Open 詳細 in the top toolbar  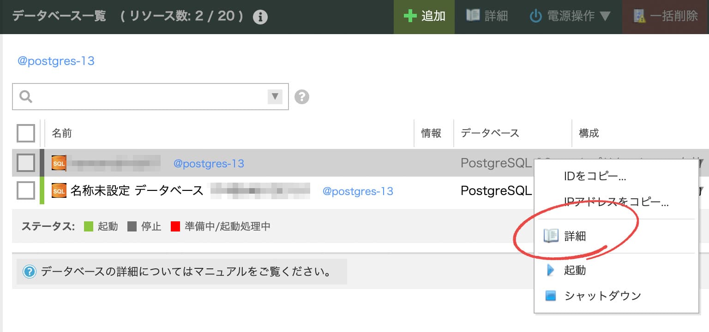click(x=487, y=17)
